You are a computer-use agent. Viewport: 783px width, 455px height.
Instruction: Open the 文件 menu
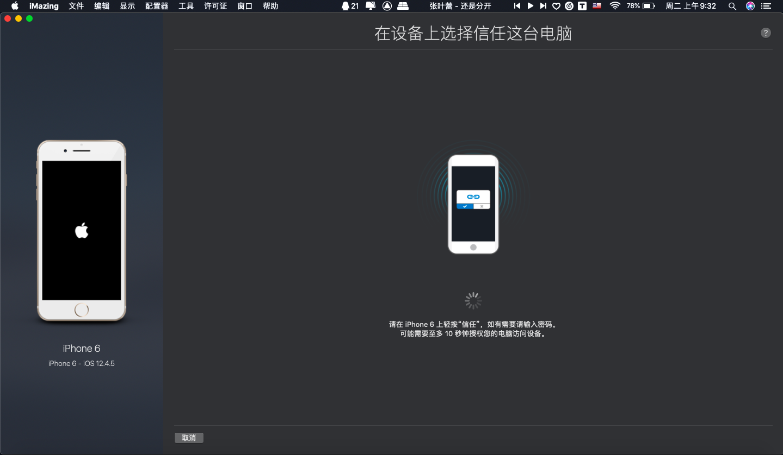[76, 6]
